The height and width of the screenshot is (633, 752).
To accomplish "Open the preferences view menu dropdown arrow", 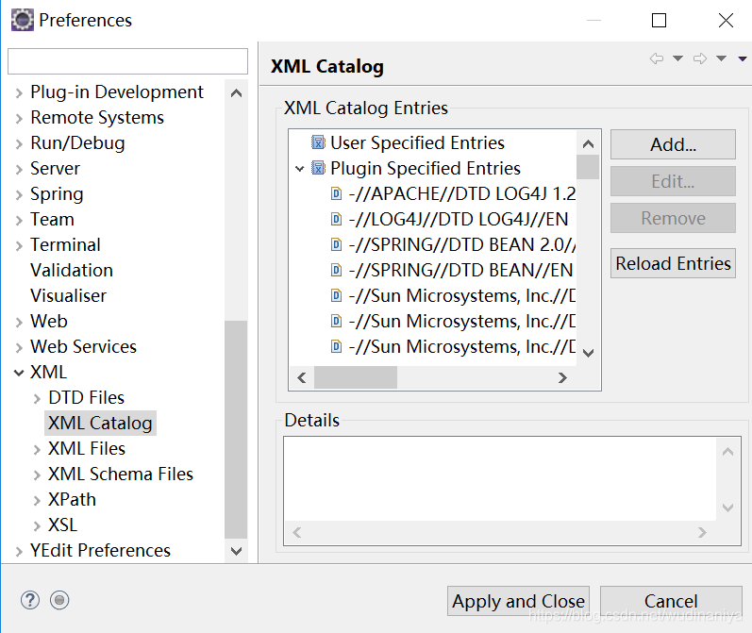I will coord(743,58).
